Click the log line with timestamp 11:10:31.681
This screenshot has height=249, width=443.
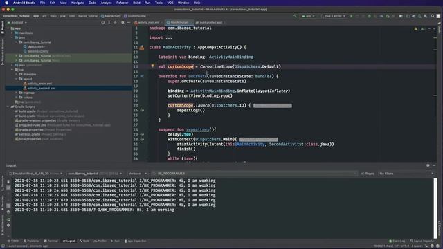coord(94,210)
